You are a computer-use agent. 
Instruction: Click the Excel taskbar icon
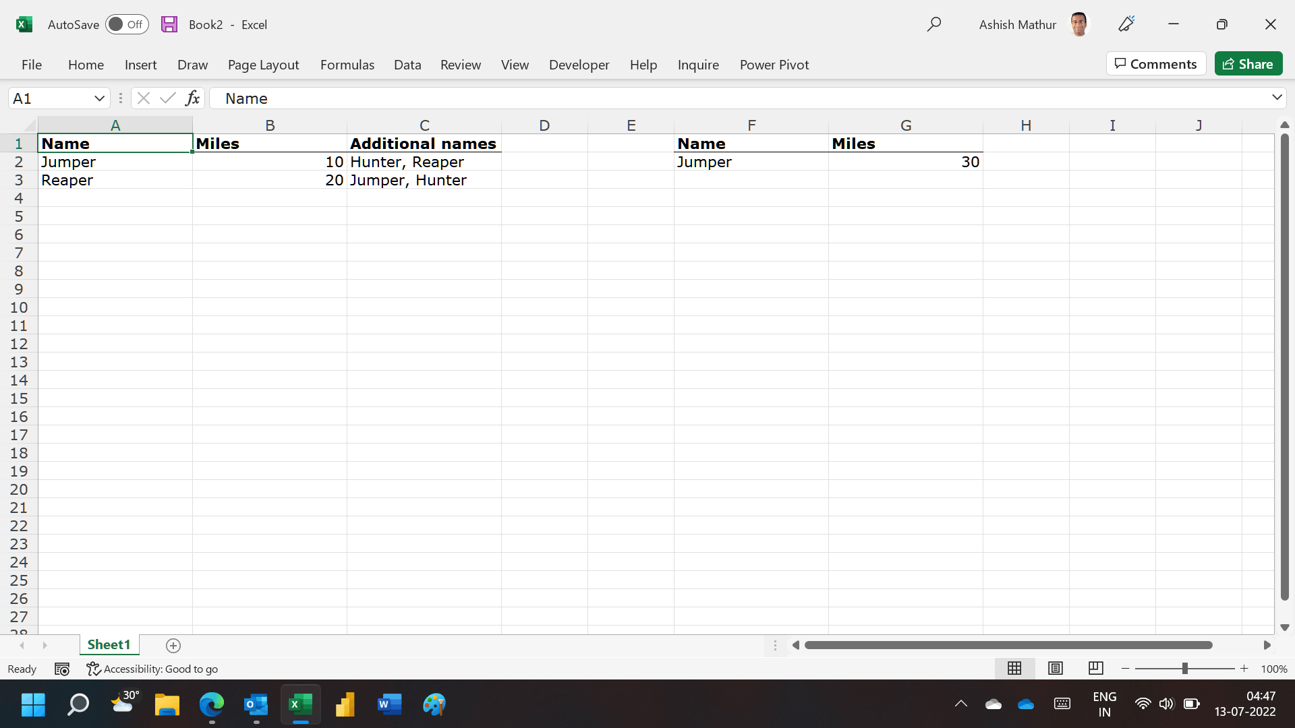coord(301,704)
